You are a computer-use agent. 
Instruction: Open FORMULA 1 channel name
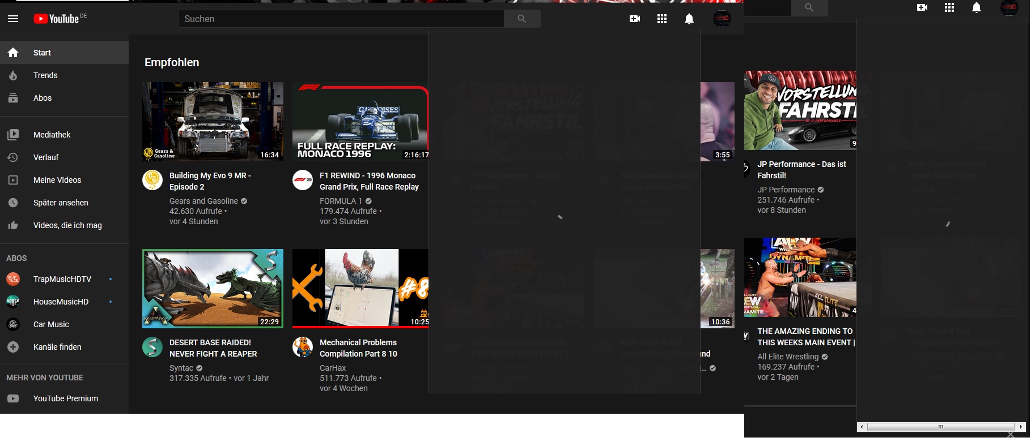click(341, 201)
